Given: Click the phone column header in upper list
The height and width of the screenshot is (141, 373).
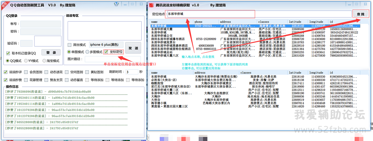Looking at the screenshot, I should 206,22.
